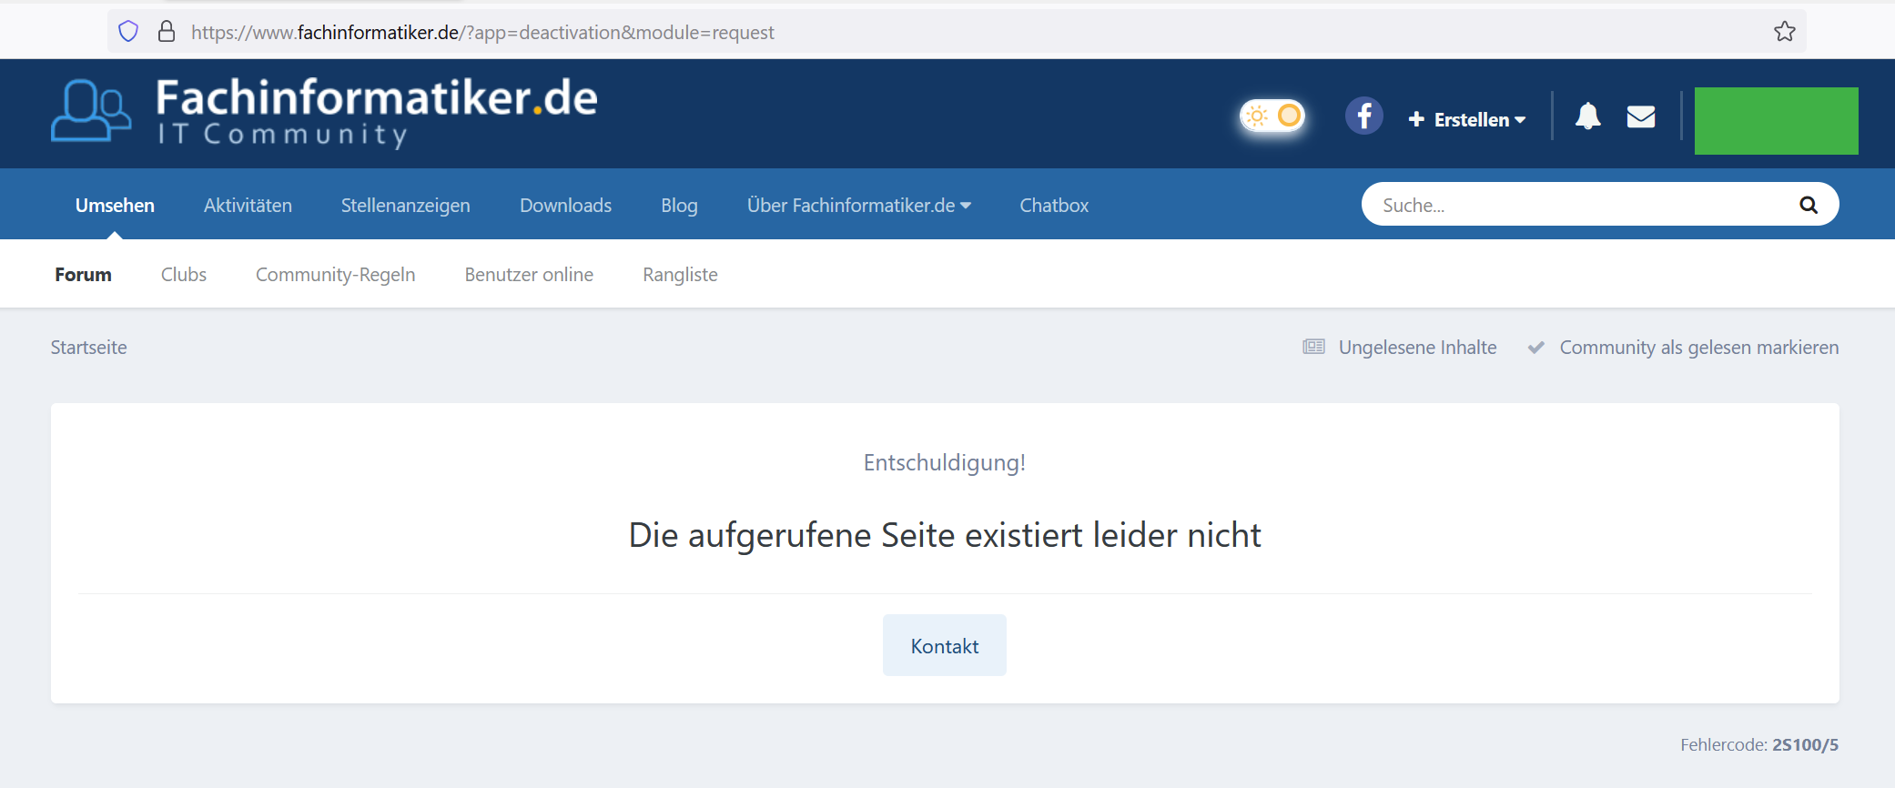
Task: Open Über Fachinformatiker.de dropdown menu
Action: (858, 206)
